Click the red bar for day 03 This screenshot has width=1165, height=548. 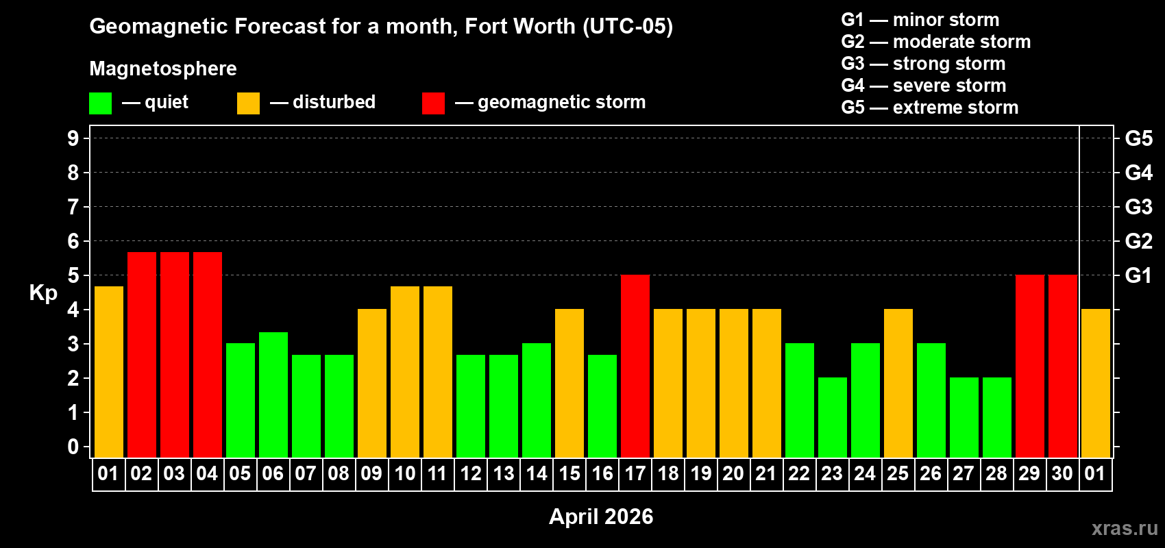coord(175,355)
